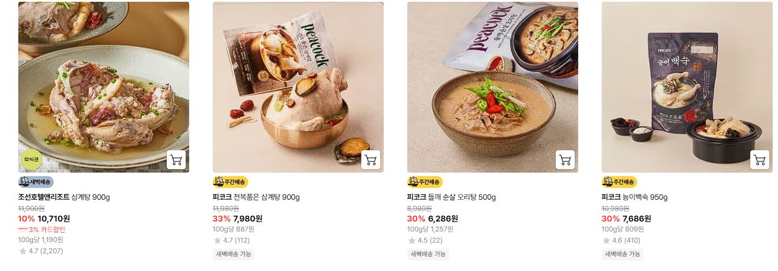Open the 조선호텔앤리조트 삼계탕 900g product title
The height and width of the screenshot is (271, 778).
coord(64,197)
